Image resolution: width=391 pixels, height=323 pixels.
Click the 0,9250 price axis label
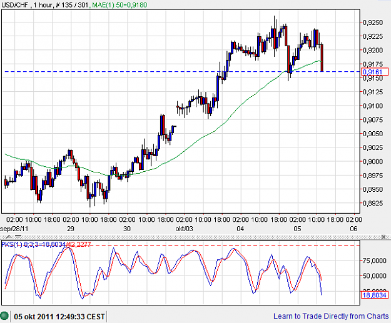372,22
